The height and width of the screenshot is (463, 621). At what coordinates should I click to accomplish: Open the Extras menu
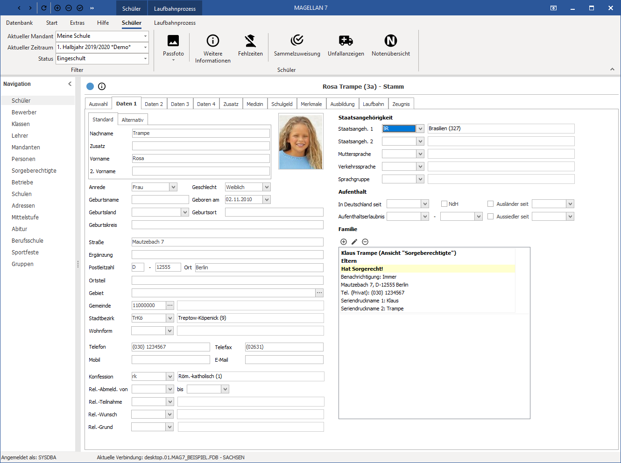click(x=77, y=23)
